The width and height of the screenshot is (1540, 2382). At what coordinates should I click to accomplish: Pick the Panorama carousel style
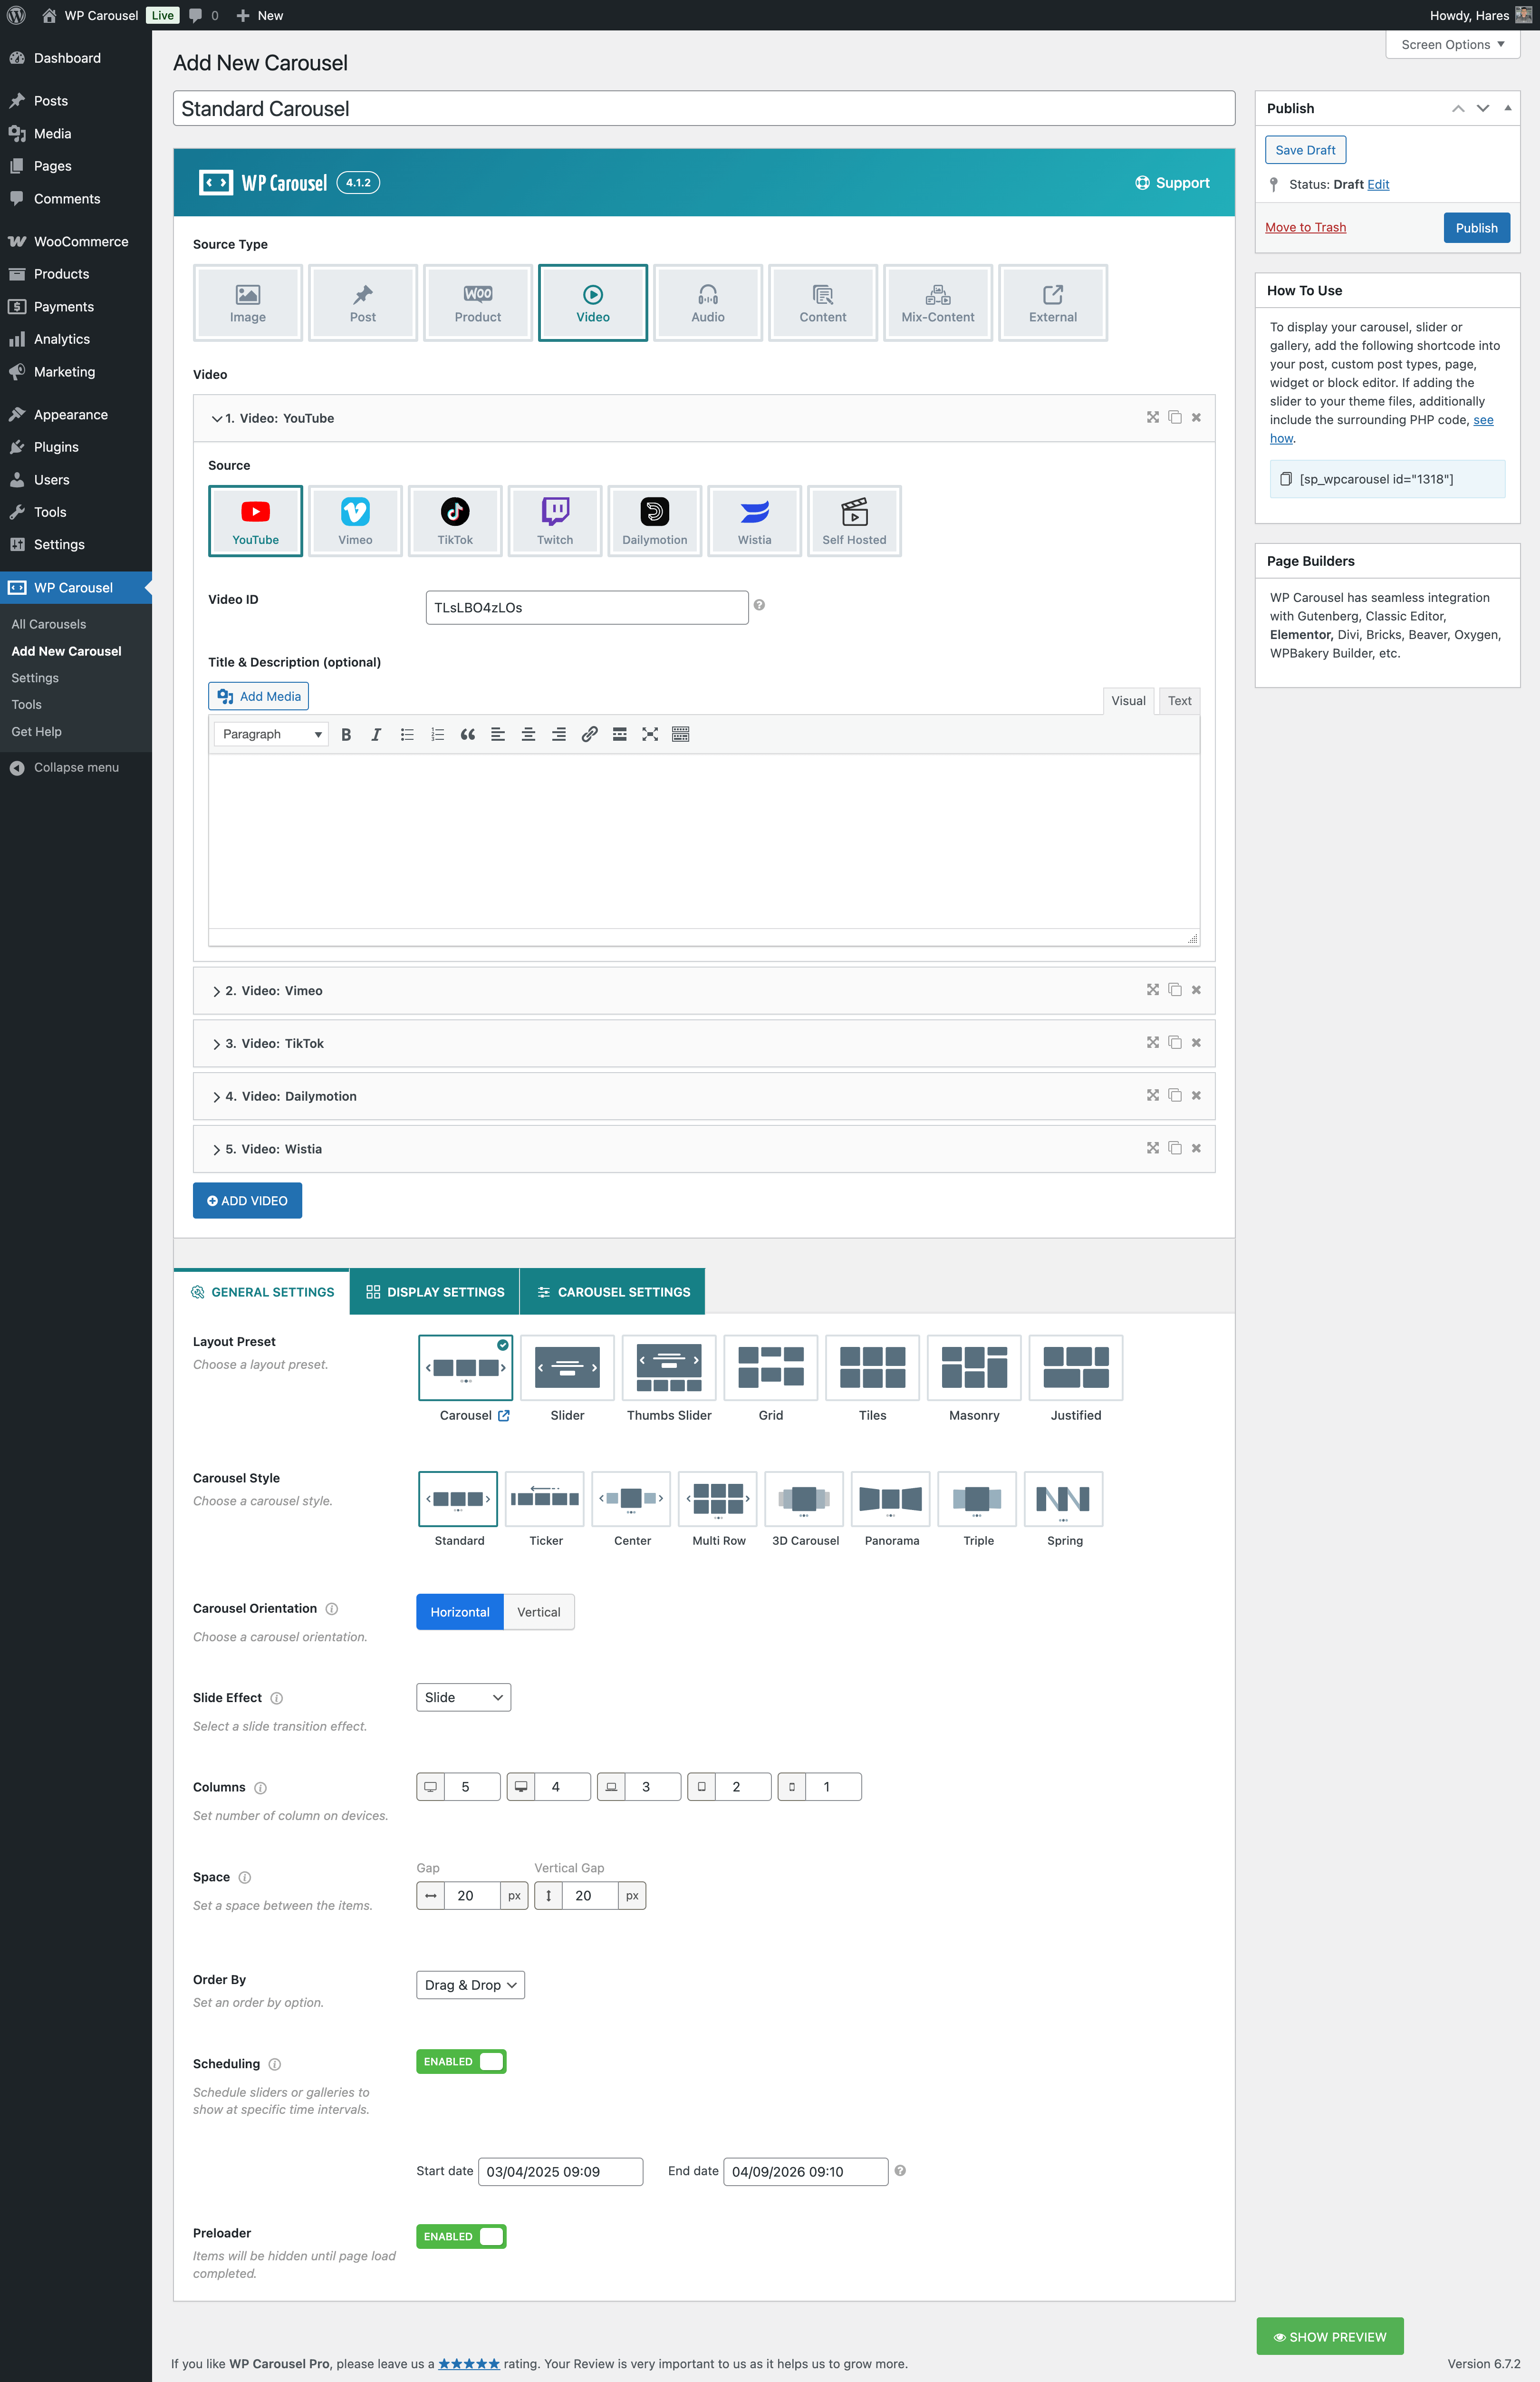point(891,1498)
